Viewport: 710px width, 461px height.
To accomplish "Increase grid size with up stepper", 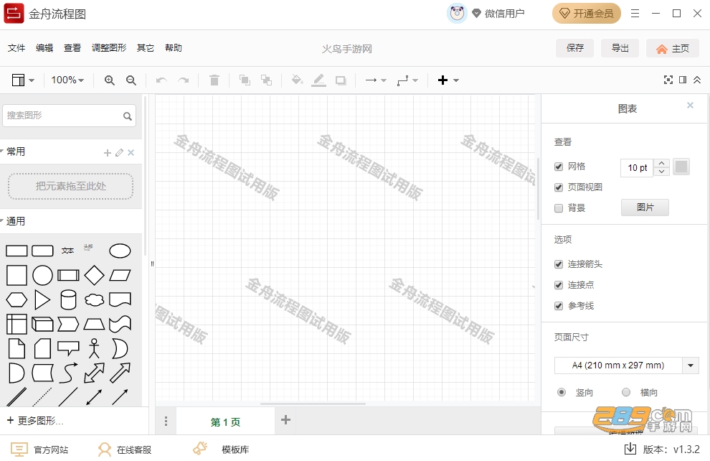I will click(661, 163).
